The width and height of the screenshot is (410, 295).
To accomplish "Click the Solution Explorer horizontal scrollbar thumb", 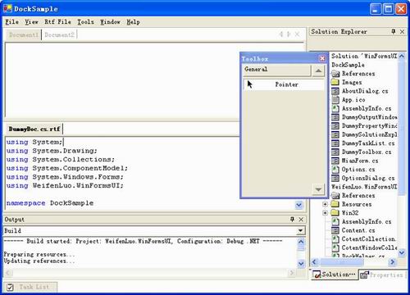I will pos(342,262).
